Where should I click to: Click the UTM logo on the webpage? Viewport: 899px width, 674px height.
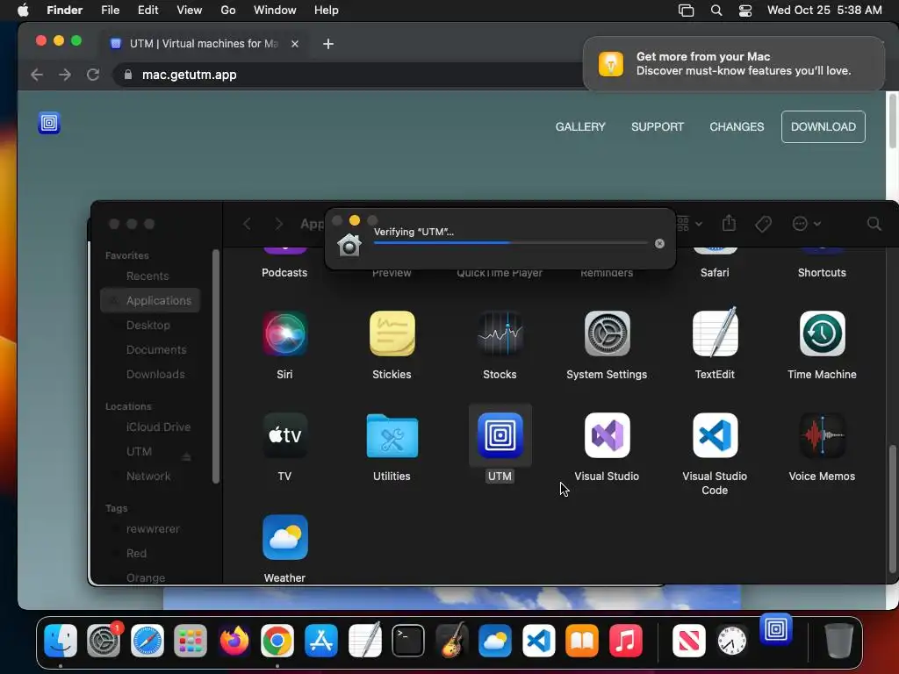[x=49, y=123]
